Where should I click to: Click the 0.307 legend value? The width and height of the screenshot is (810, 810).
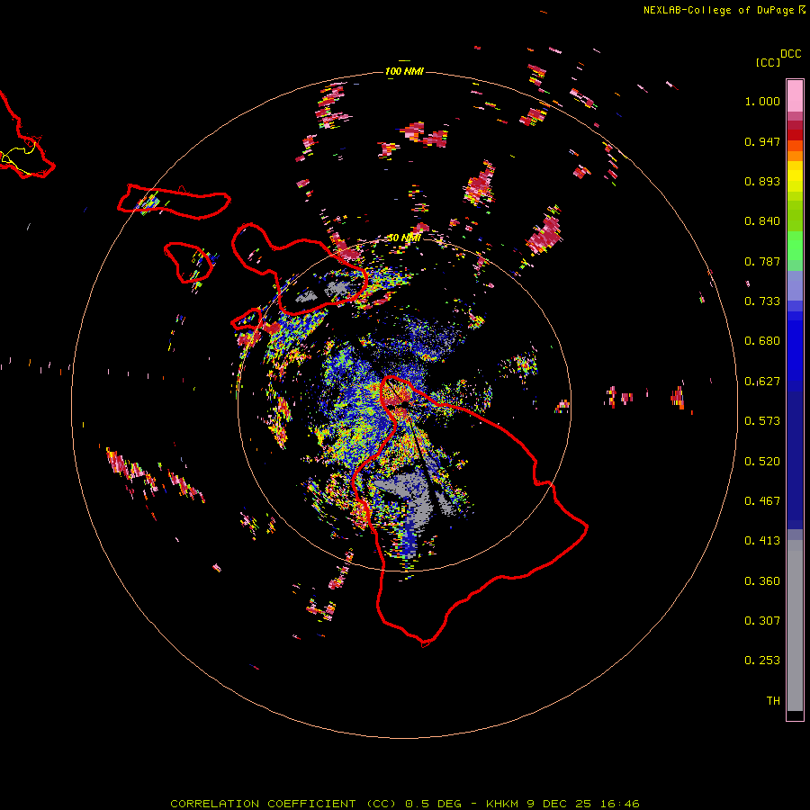point(762,621)
